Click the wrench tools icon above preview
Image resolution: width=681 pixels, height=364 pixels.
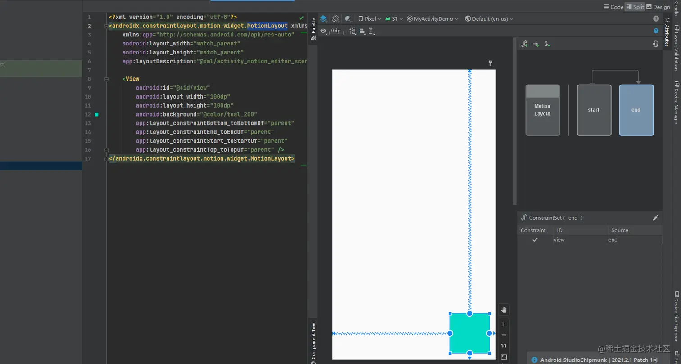tap(490, 63)
